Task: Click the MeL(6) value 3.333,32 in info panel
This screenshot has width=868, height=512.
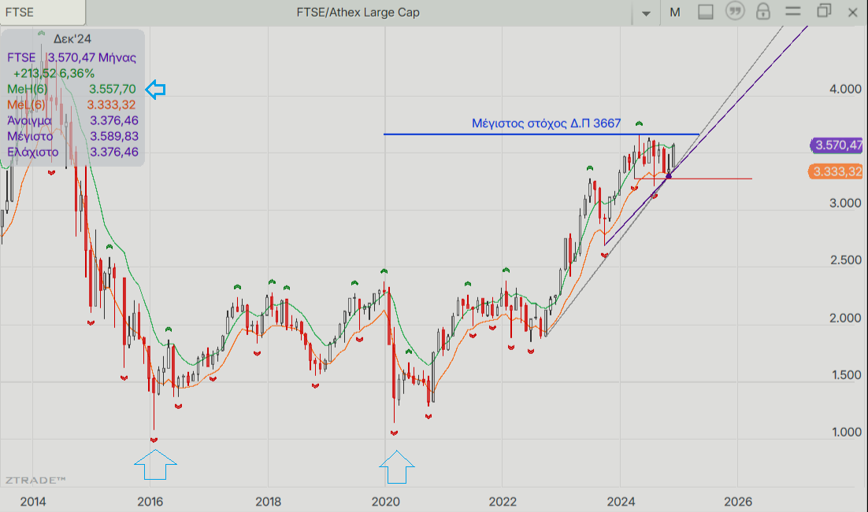Action: 111,105
